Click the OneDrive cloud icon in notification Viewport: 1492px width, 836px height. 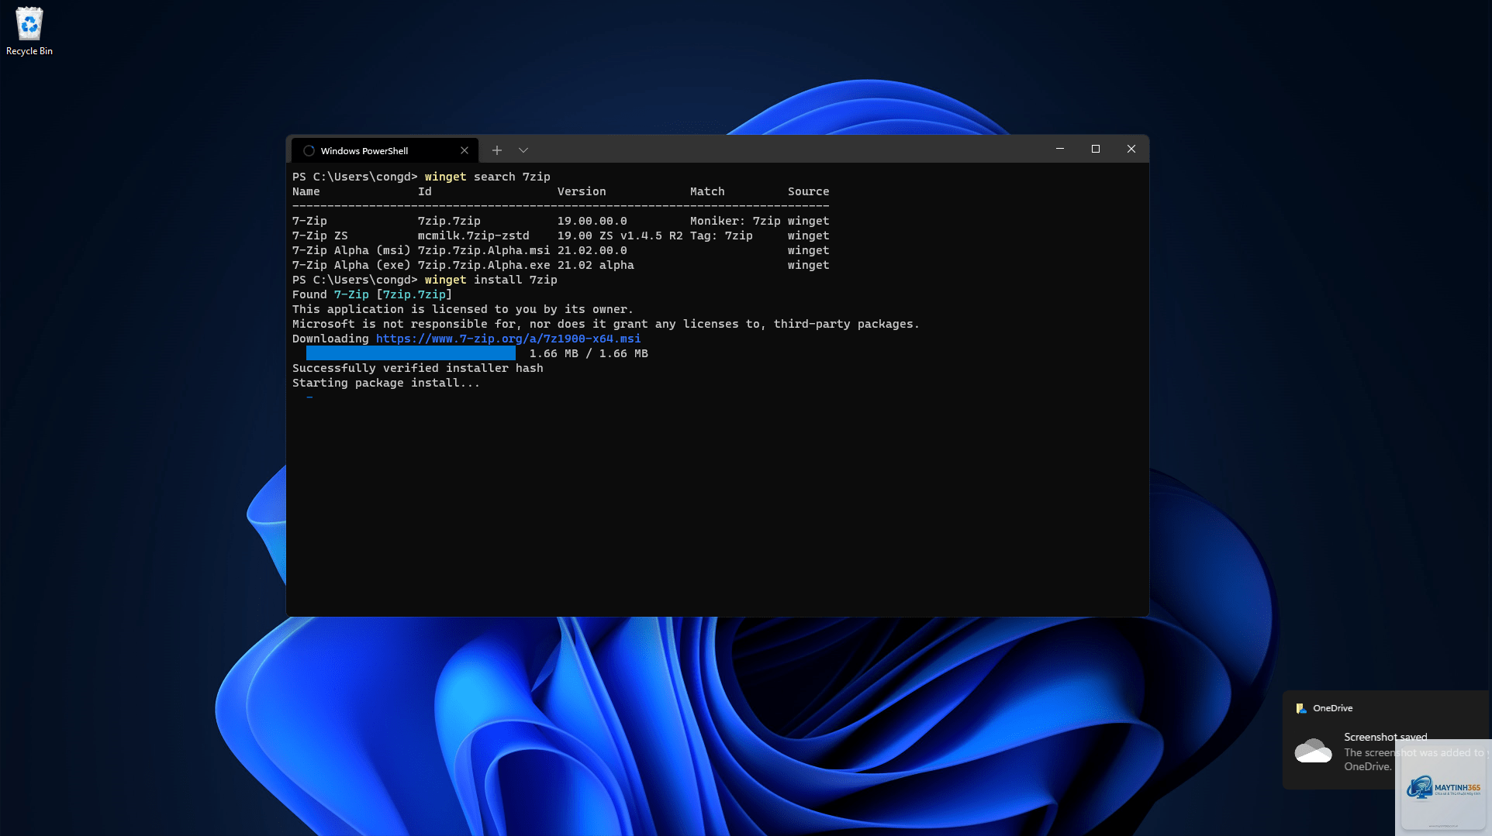tap(1313, 751)
